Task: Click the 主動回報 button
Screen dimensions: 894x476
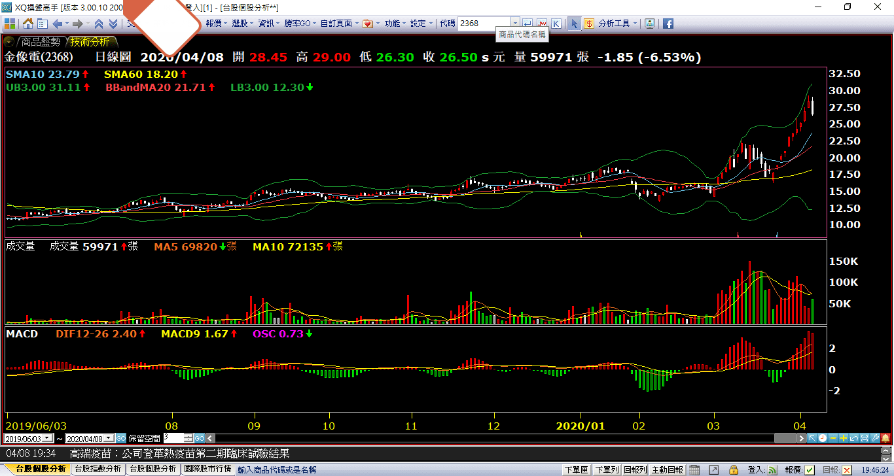Action: pos(667,469)
